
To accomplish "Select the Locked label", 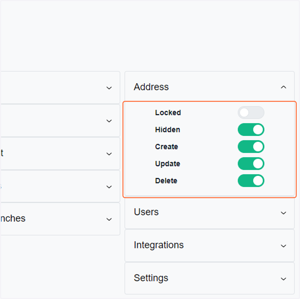I will (x=168, y=113).
